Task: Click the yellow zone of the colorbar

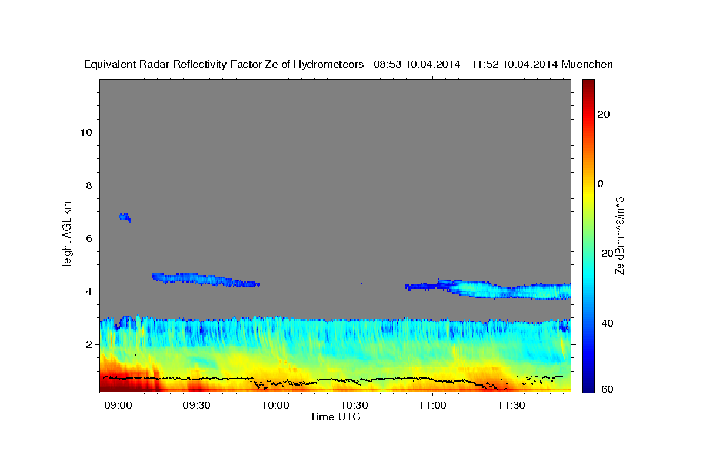Action: (588, 194)
